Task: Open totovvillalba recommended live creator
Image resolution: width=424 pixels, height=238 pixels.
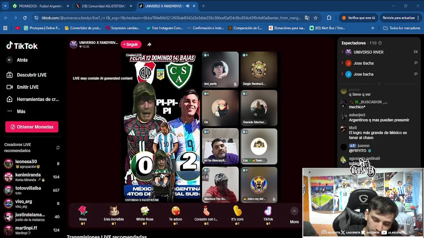Action: pyautogui.click(x=31, y=190)
